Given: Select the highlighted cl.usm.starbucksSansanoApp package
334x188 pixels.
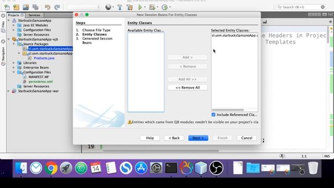Looking at the screenshot, I should (50, 49).
